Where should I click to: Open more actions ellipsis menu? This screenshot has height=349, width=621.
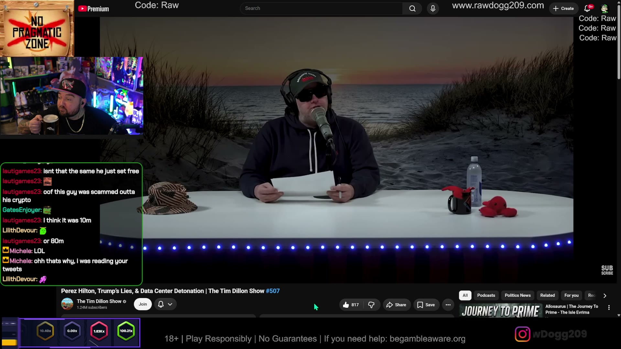pyautogui.click(x=448, y=305)
